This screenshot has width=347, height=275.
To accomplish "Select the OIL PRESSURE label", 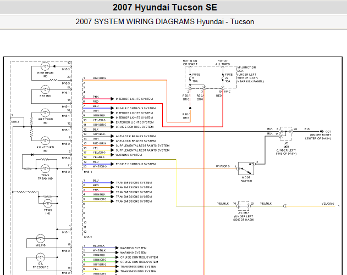I will [41, 265].
